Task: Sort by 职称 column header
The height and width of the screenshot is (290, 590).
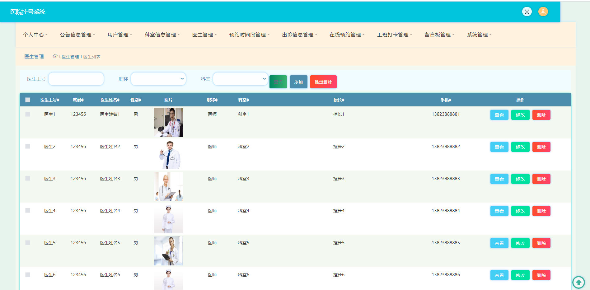Action: pyautogui.click(x=212, y=100)
